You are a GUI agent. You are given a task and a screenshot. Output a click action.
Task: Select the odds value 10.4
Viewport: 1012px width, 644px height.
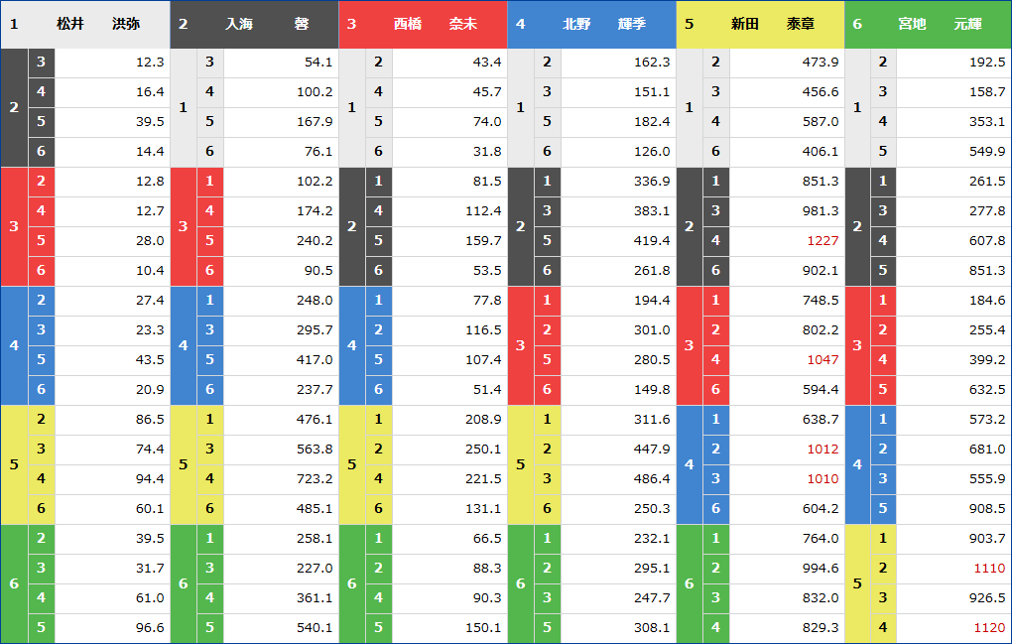[x=149, y=271]
